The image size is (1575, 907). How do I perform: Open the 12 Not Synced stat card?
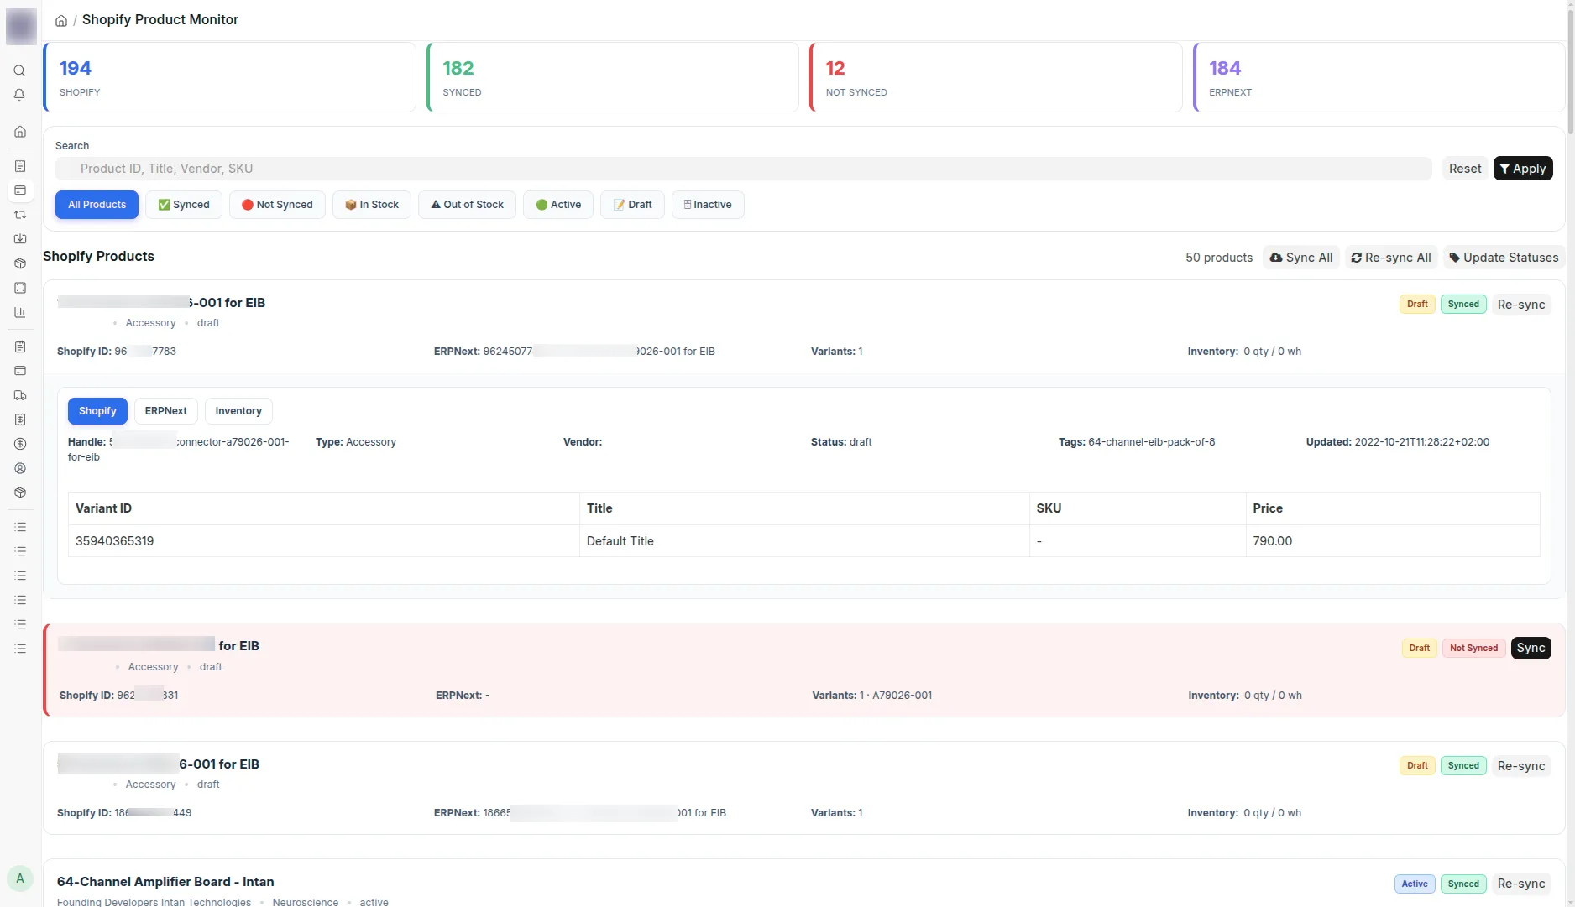[996, 77]
